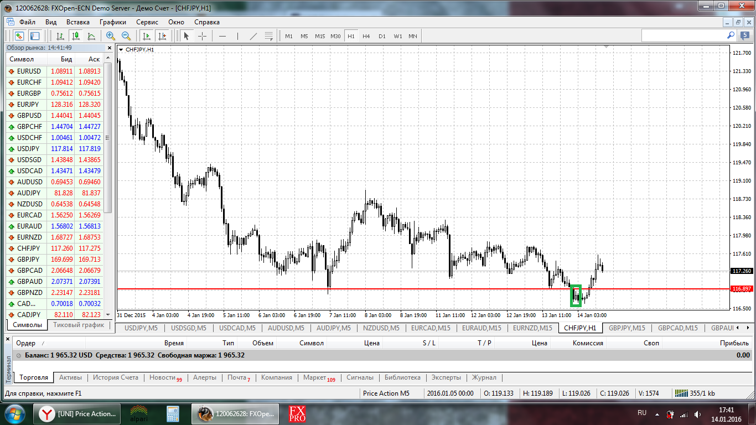756x425 pixels.
Task: Switch to Новости terminal tab
Action: tap(165, 378)
